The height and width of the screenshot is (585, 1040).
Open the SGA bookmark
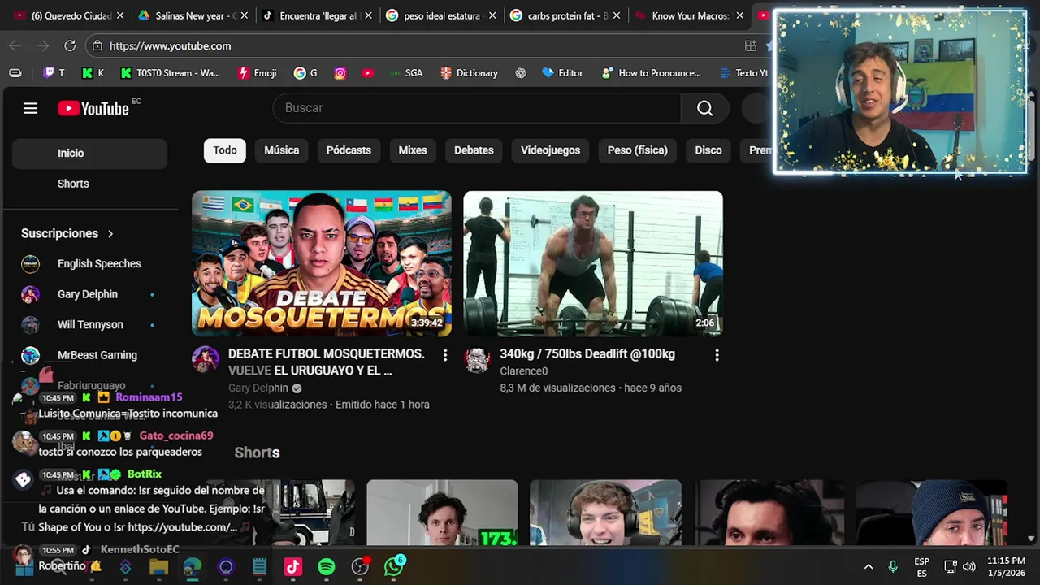pos(405,72)
